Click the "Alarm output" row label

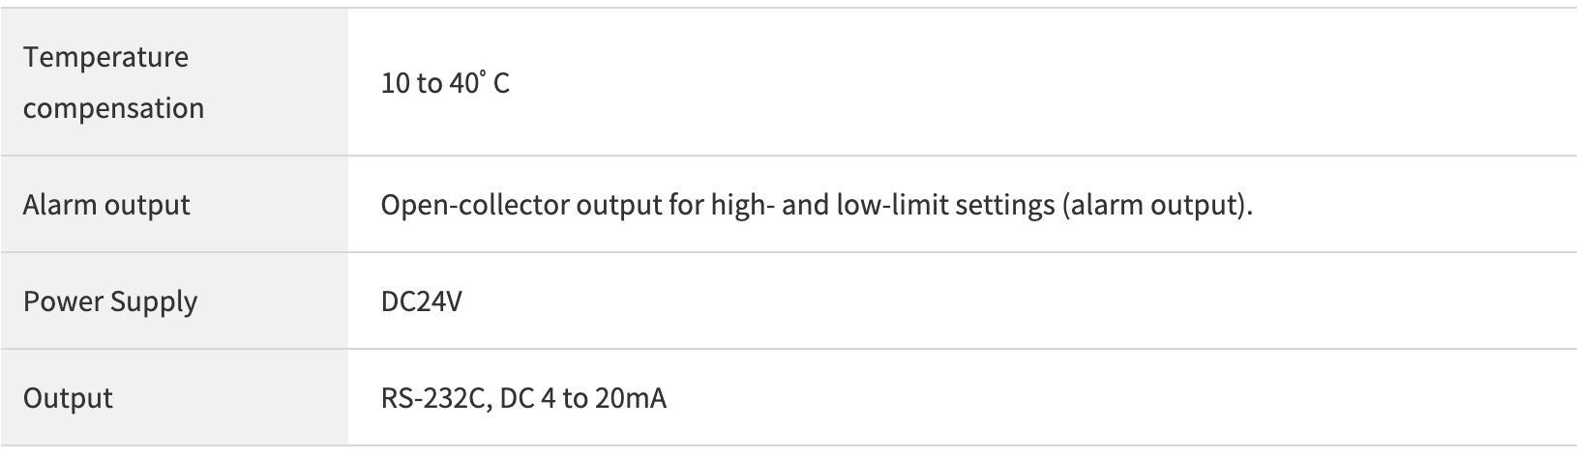[x=106, y=205]
